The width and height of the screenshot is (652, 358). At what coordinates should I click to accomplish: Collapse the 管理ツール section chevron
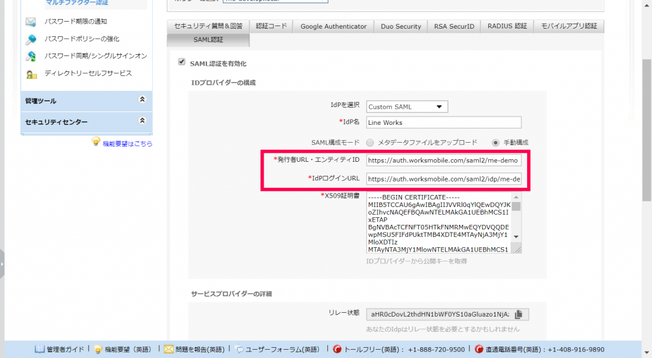point(142,99)
